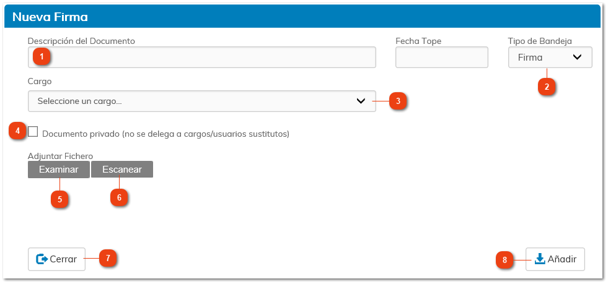Click into the Fecha Tope date field
Screen dimensions: 608x284
coord(441,58)
